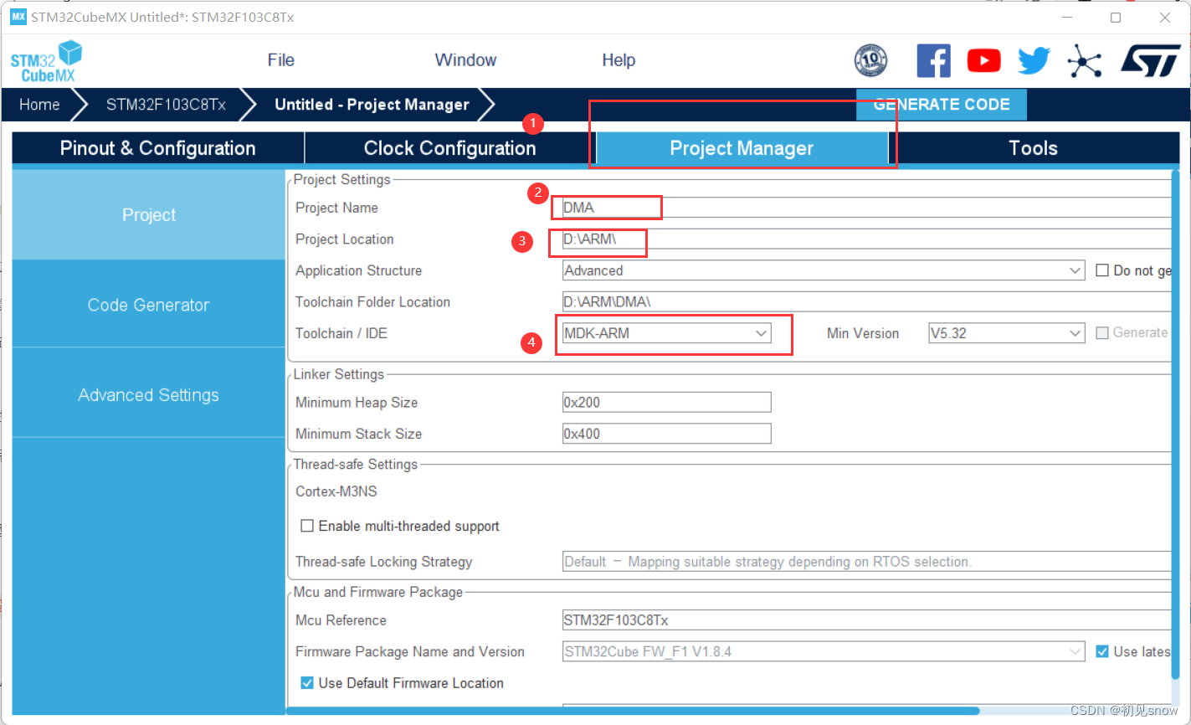Open the Facebook icon link

[933, 60]
